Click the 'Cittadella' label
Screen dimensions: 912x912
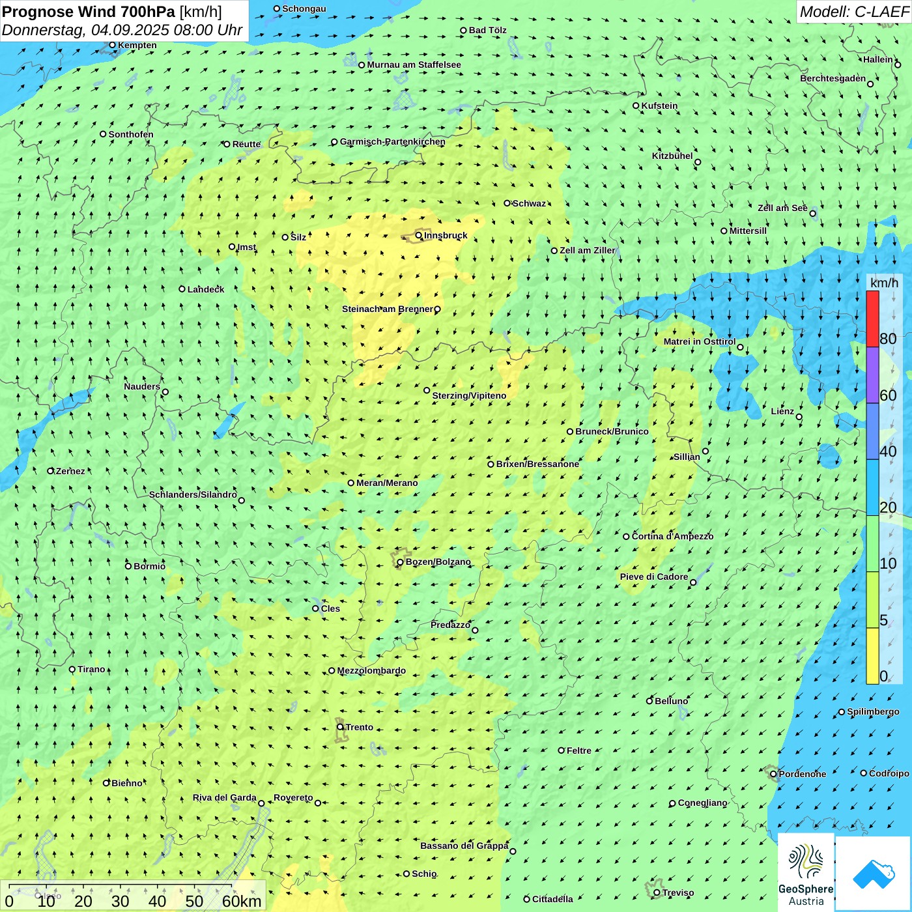click(552, 899)
